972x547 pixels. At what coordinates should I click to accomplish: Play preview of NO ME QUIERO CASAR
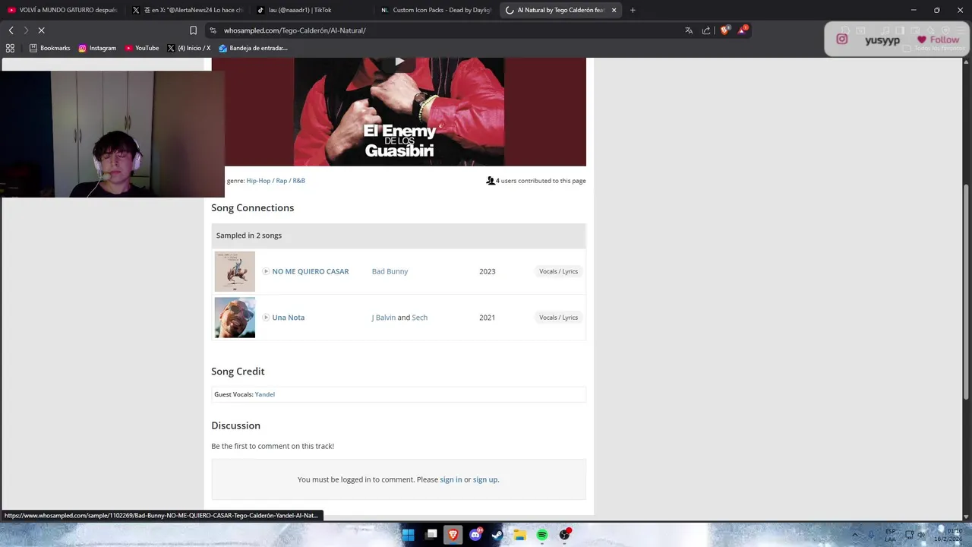(x=266, y=271)
